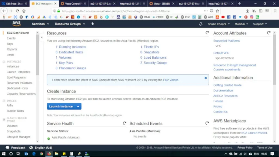This screenshot has height=157, width=279.
Task: Launch Edge from the taskbar
Action: click(x=34, y=154)
